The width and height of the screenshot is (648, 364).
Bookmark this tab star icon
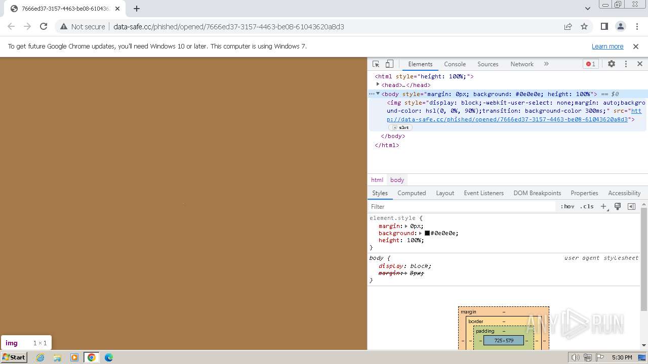tap(584, 26)
